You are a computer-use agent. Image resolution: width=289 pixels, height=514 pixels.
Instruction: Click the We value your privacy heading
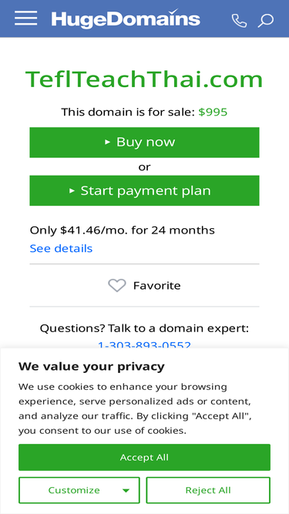(92, 367)
